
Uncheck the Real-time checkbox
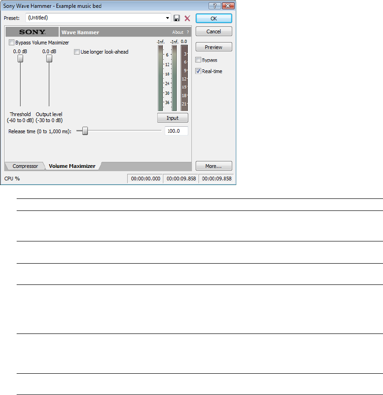198,71
